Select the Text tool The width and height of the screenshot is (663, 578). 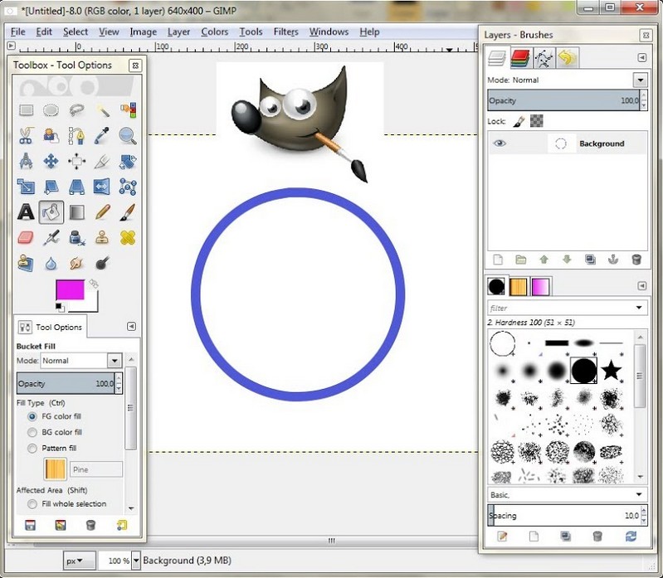click(27, 212)
